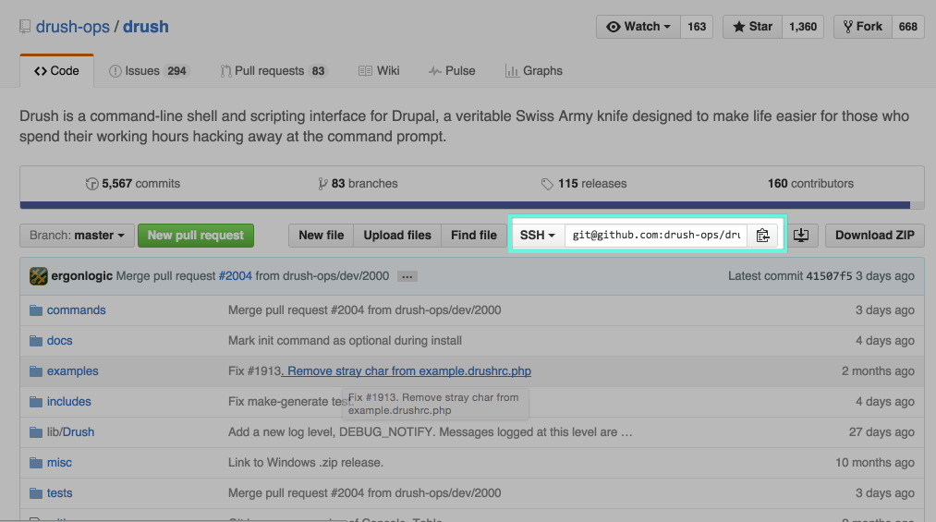Open the ergonlogic author link
Viewport: 936px width, 522px height.
pos(82,276)
